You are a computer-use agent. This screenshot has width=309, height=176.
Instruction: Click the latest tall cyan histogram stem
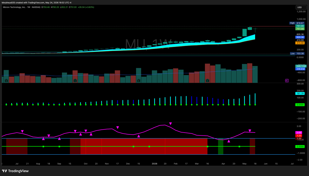click(x=255, y=99)
